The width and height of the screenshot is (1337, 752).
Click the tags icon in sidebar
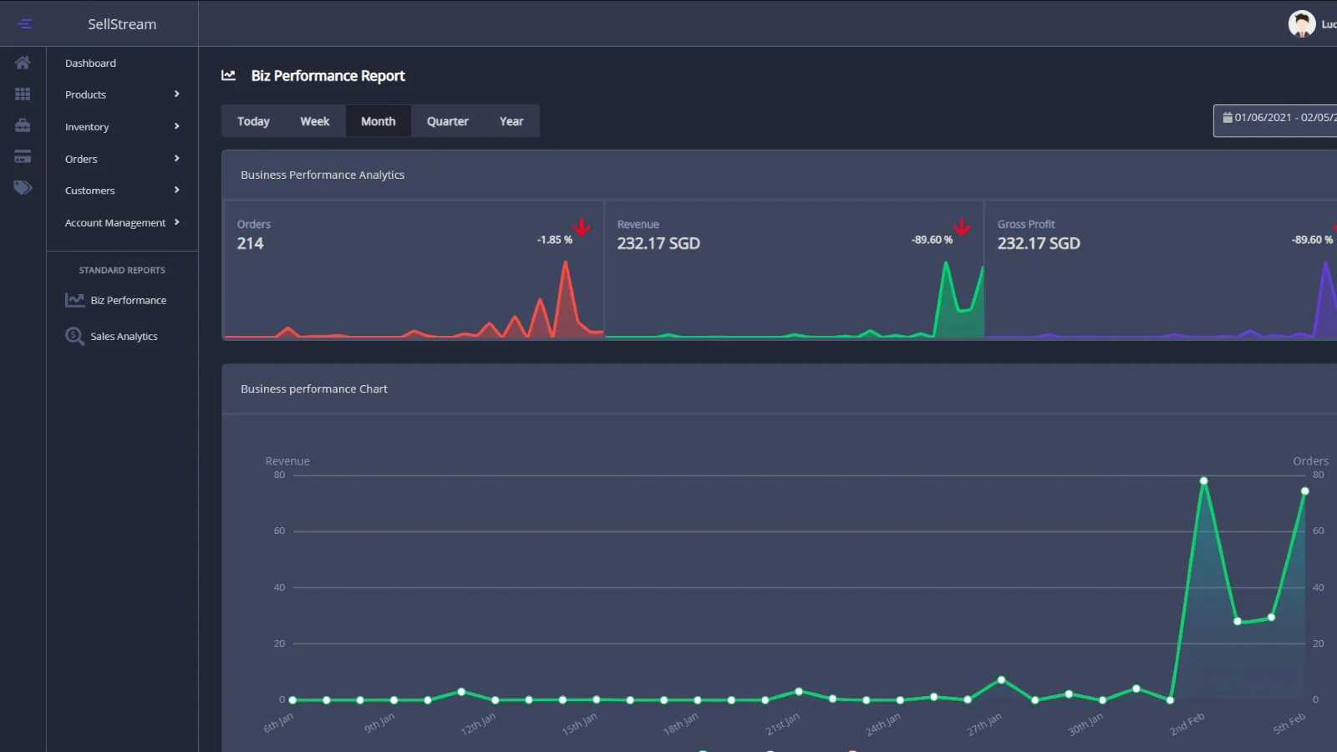[x=23, y=188]
